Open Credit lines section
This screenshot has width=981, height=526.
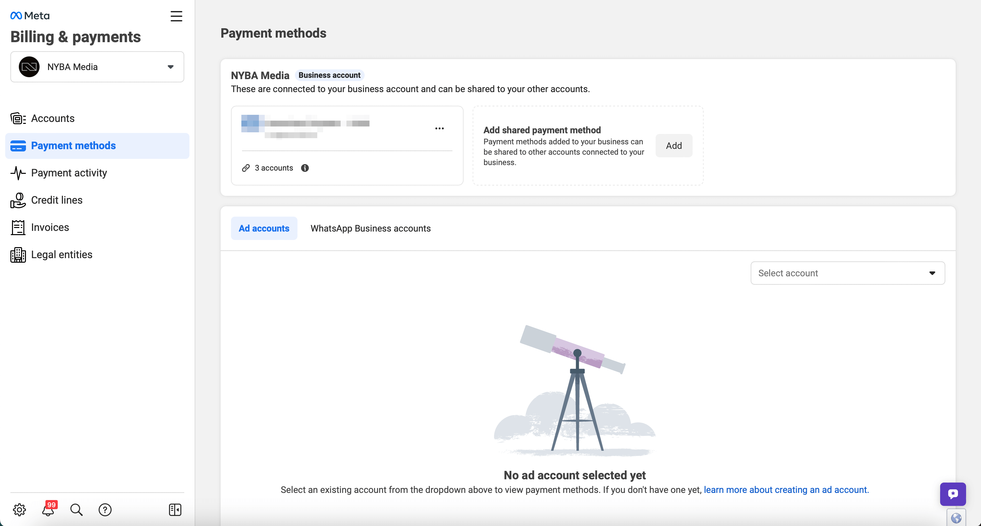[97, 200]
